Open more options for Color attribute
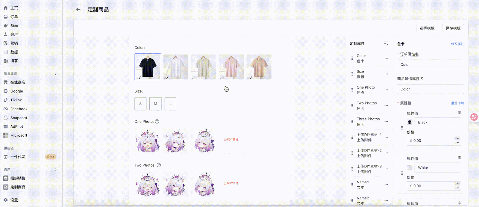 click(x=386, y=58)
